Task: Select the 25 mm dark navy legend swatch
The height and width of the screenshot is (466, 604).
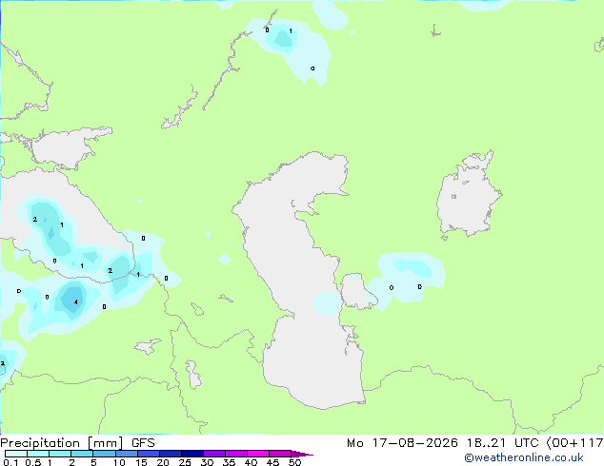Action: point(192,454)
